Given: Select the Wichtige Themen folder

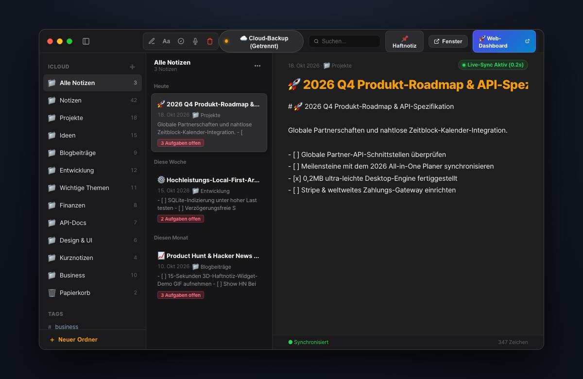Looking at the screenshot, I should 92,188.
